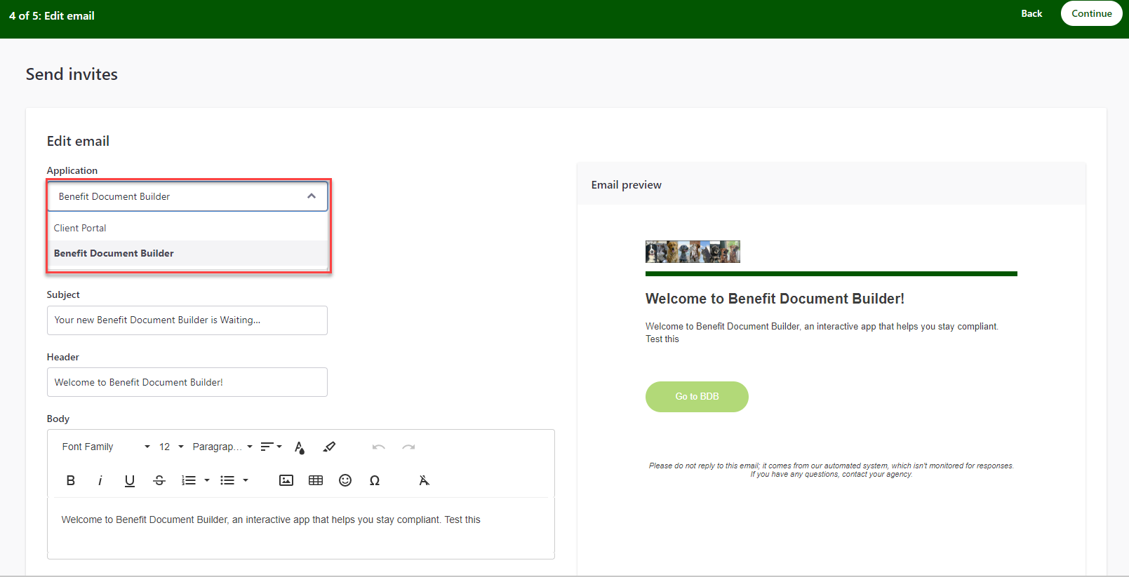
Task: Toggle italic formatting in body editor
Action: coord(100,480)
